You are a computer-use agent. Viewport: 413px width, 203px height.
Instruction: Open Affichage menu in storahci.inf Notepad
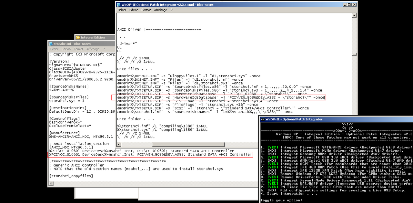click(x=93, y=49)
